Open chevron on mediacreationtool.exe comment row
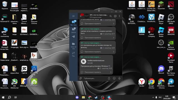Image resolution: width=178 pixels, height=100 pixels. point(111,72)
